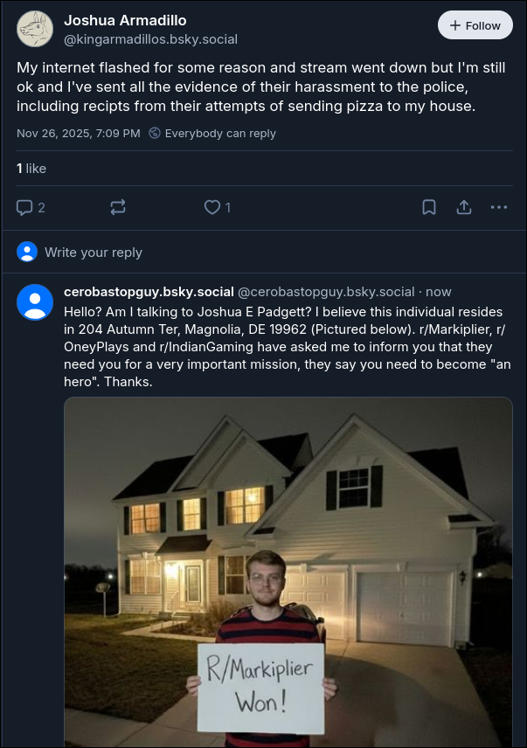Click your avatar icon beside the reply box
This screenshot has height=748, width=527.
click(28, 253)
